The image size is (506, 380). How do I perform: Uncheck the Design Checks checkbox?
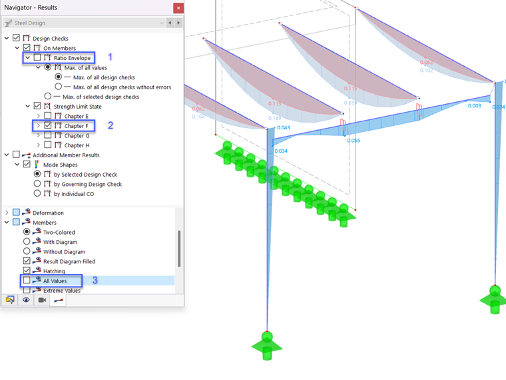point(16,38)
